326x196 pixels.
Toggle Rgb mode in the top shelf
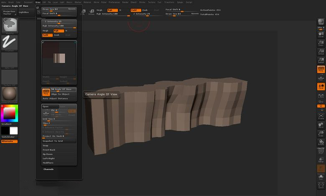(x=112, y=10)
